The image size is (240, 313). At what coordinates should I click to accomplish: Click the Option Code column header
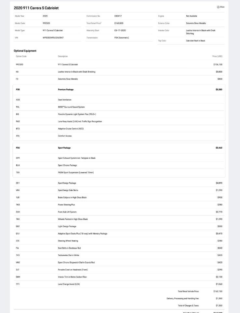[x=21, y=56]
